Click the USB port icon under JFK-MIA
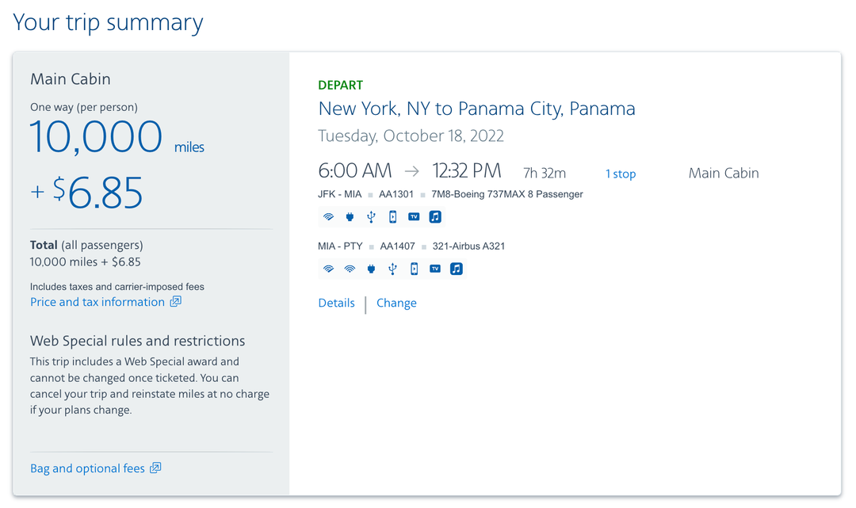Image resolution: width=856 pixels, height=508 pixels. (371, 216)
